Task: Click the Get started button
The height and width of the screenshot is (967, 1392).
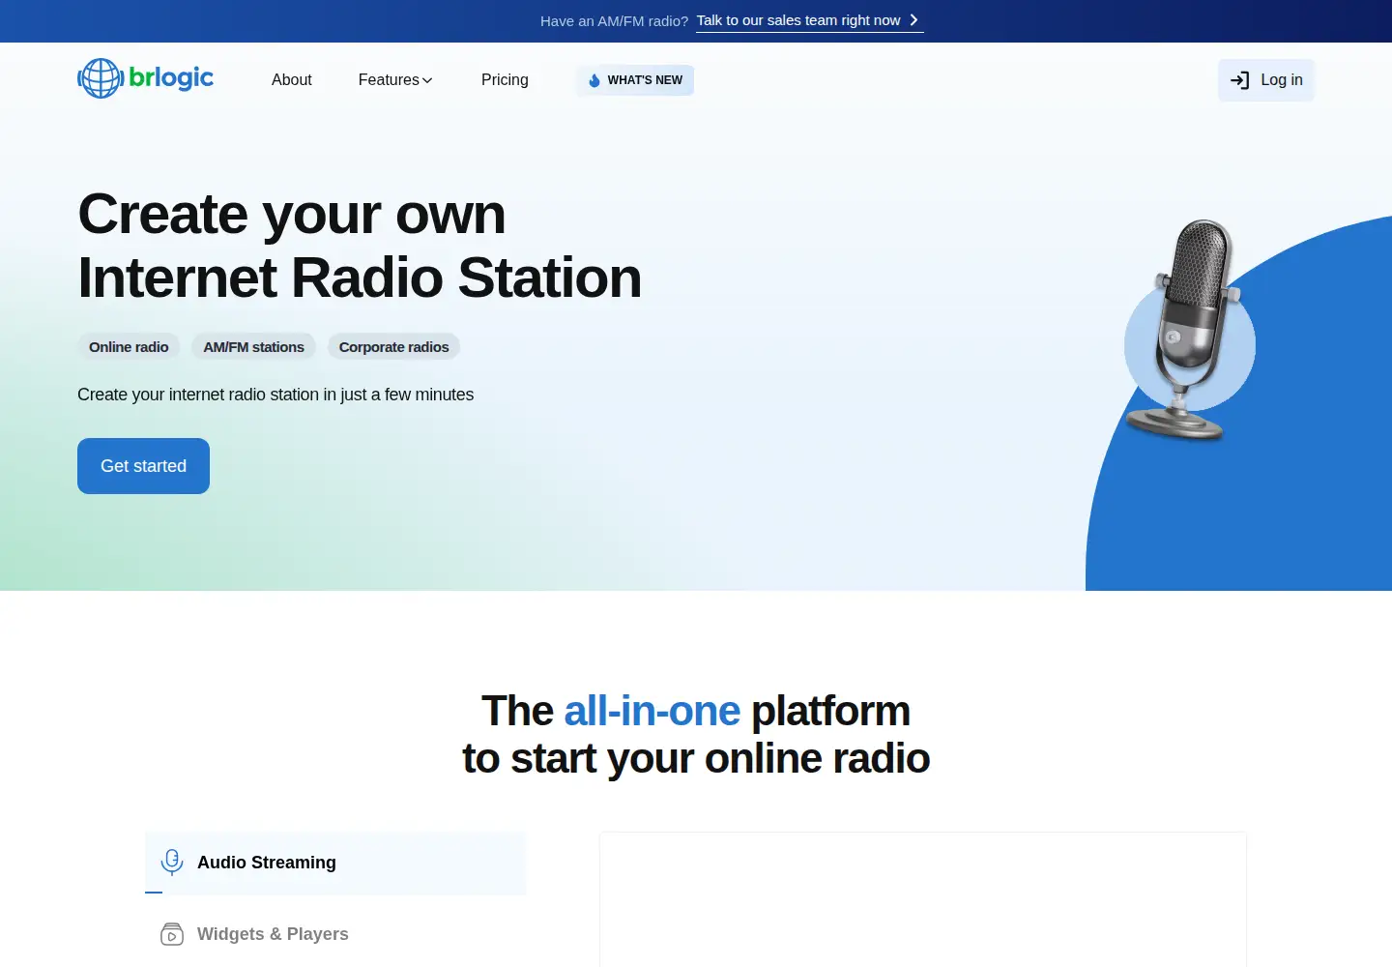Action: pyautogui.click(x=143, y=466)
